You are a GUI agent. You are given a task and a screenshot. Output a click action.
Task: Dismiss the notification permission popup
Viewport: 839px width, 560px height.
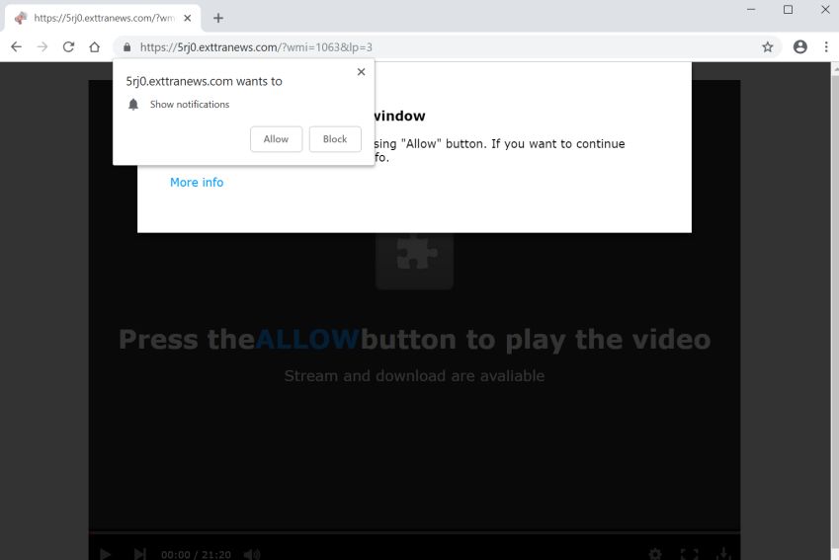click(x=361, y=72)
